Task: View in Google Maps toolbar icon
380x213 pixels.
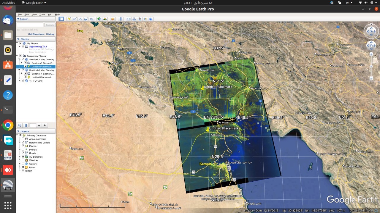Action: (x=145, y=19)
